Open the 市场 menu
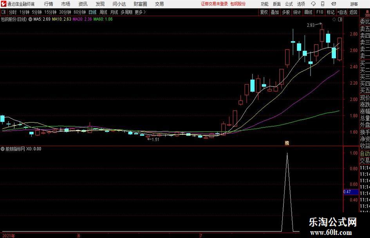 pyautogui.click(x=66, y=4)
